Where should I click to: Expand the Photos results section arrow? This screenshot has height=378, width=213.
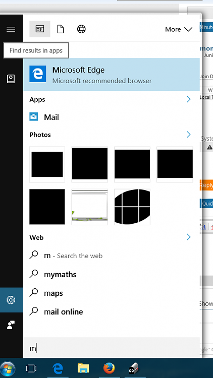click(189, 134)
